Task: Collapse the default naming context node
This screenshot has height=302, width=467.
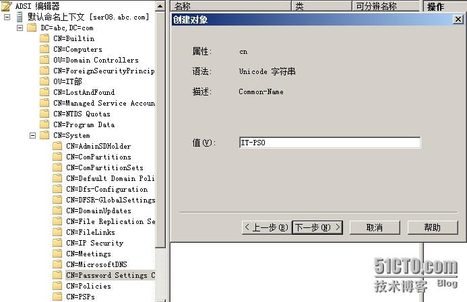Action: 7,17
